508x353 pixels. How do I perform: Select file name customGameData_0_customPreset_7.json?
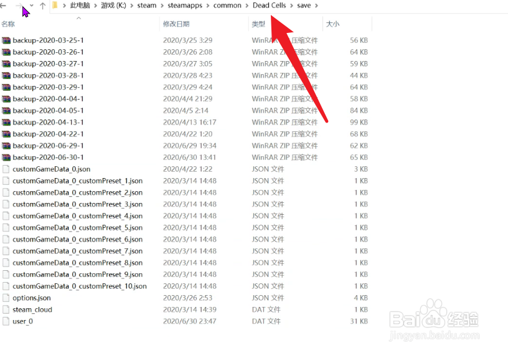(x=77, y=251)
